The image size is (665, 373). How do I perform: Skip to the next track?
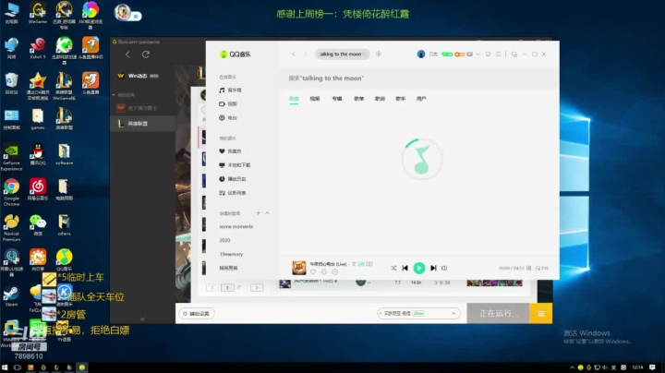[x=433, y=268]
